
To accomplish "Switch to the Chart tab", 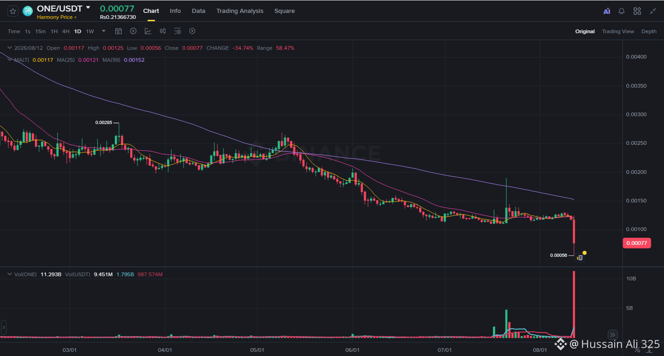I will coord(151,11).
